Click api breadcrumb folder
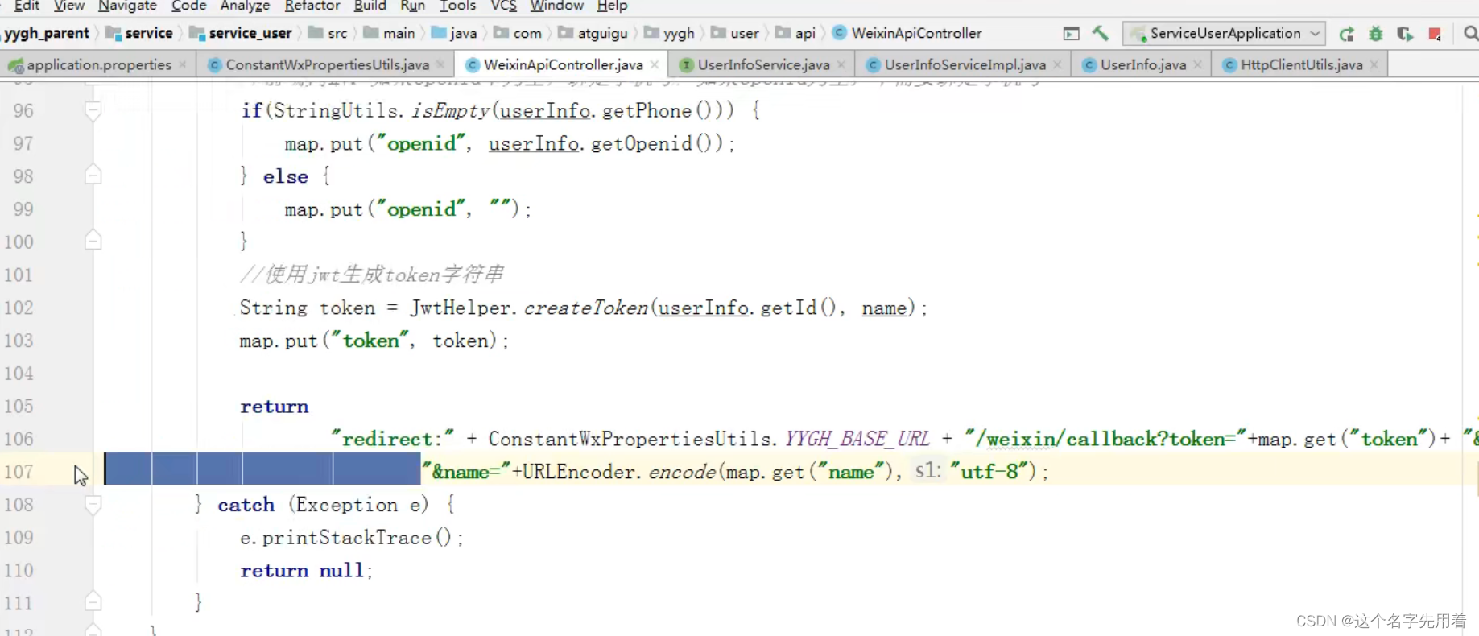Viewport: 1479px width, 636px height. tap(795, 33)
